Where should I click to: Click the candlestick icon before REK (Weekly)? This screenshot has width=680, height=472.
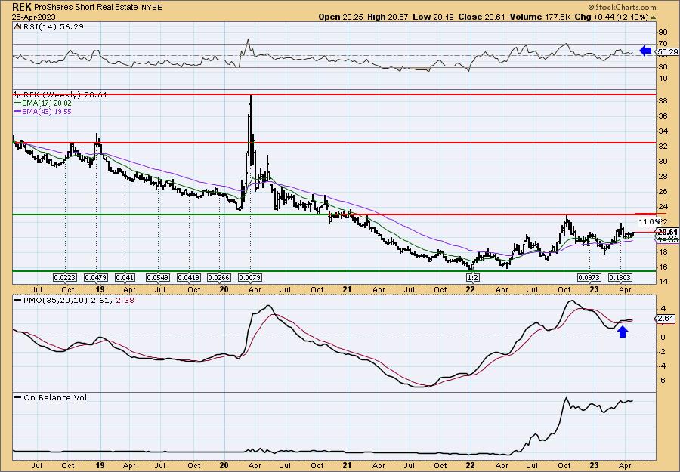click(17, 94)
